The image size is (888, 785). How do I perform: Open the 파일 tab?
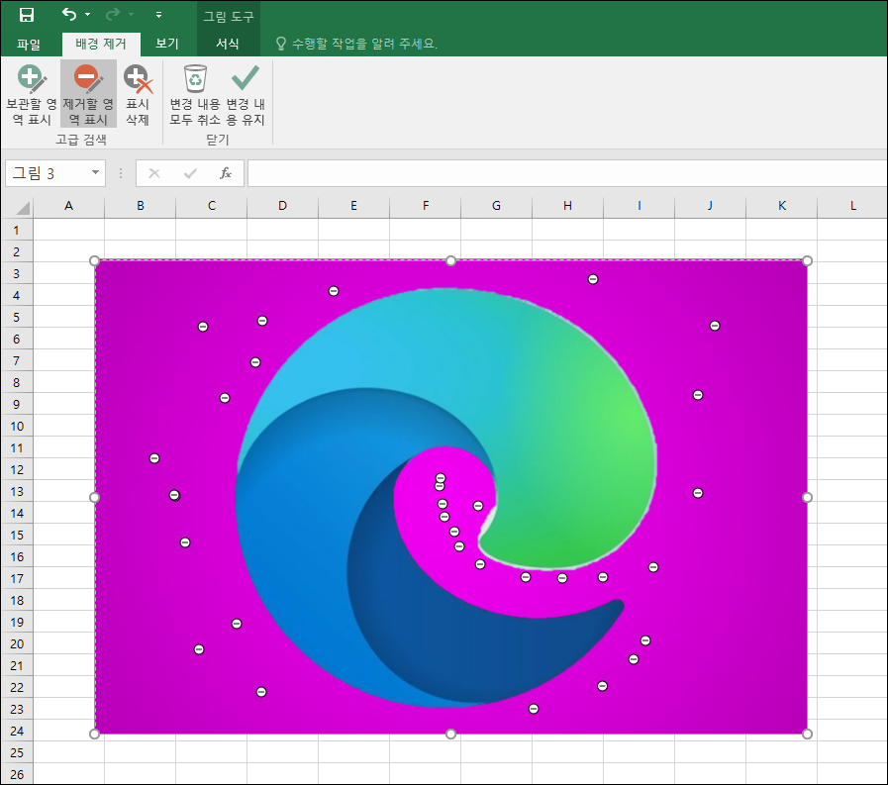(29, 45)
